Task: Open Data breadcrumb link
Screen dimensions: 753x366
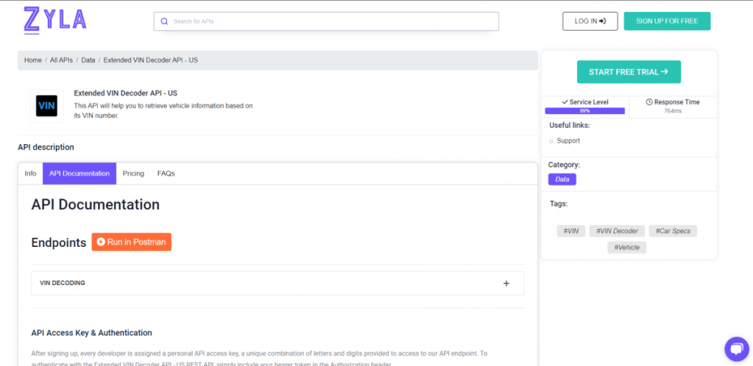Action: click(88, 60)
